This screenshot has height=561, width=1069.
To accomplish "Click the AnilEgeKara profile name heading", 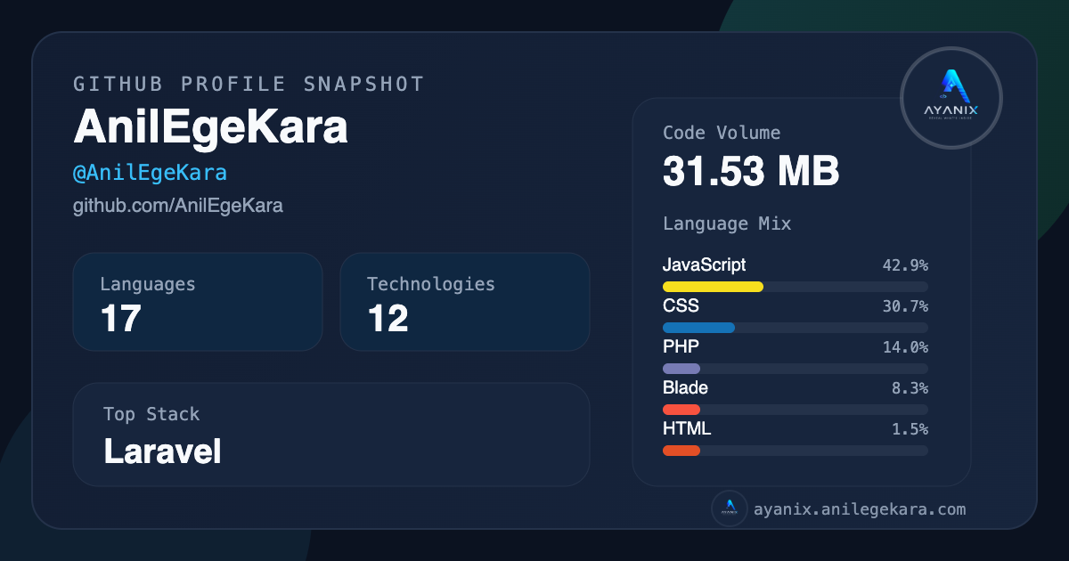I will pos(210,128).
